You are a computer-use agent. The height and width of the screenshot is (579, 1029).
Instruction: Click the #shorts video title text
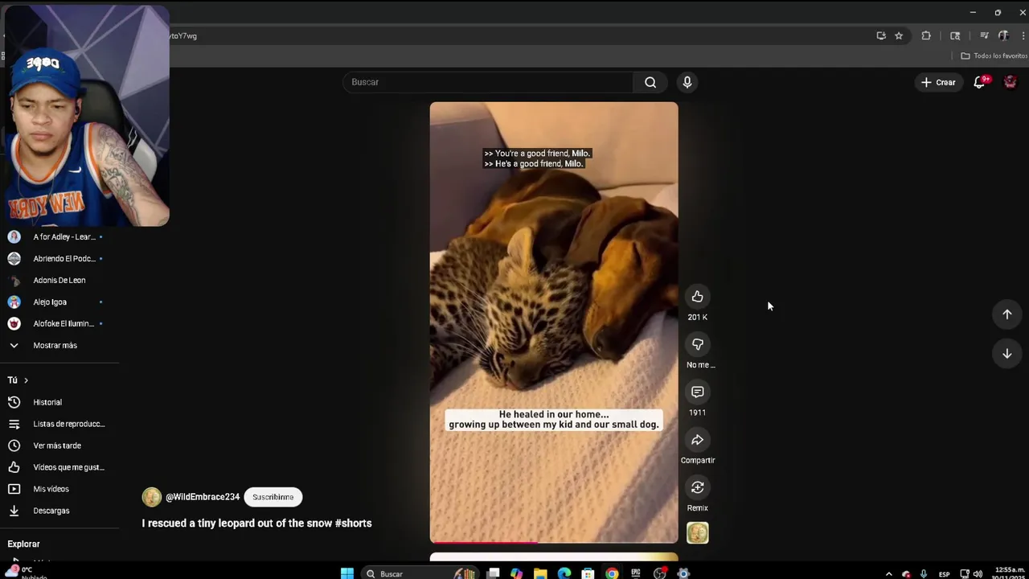[x=256, y=523]
